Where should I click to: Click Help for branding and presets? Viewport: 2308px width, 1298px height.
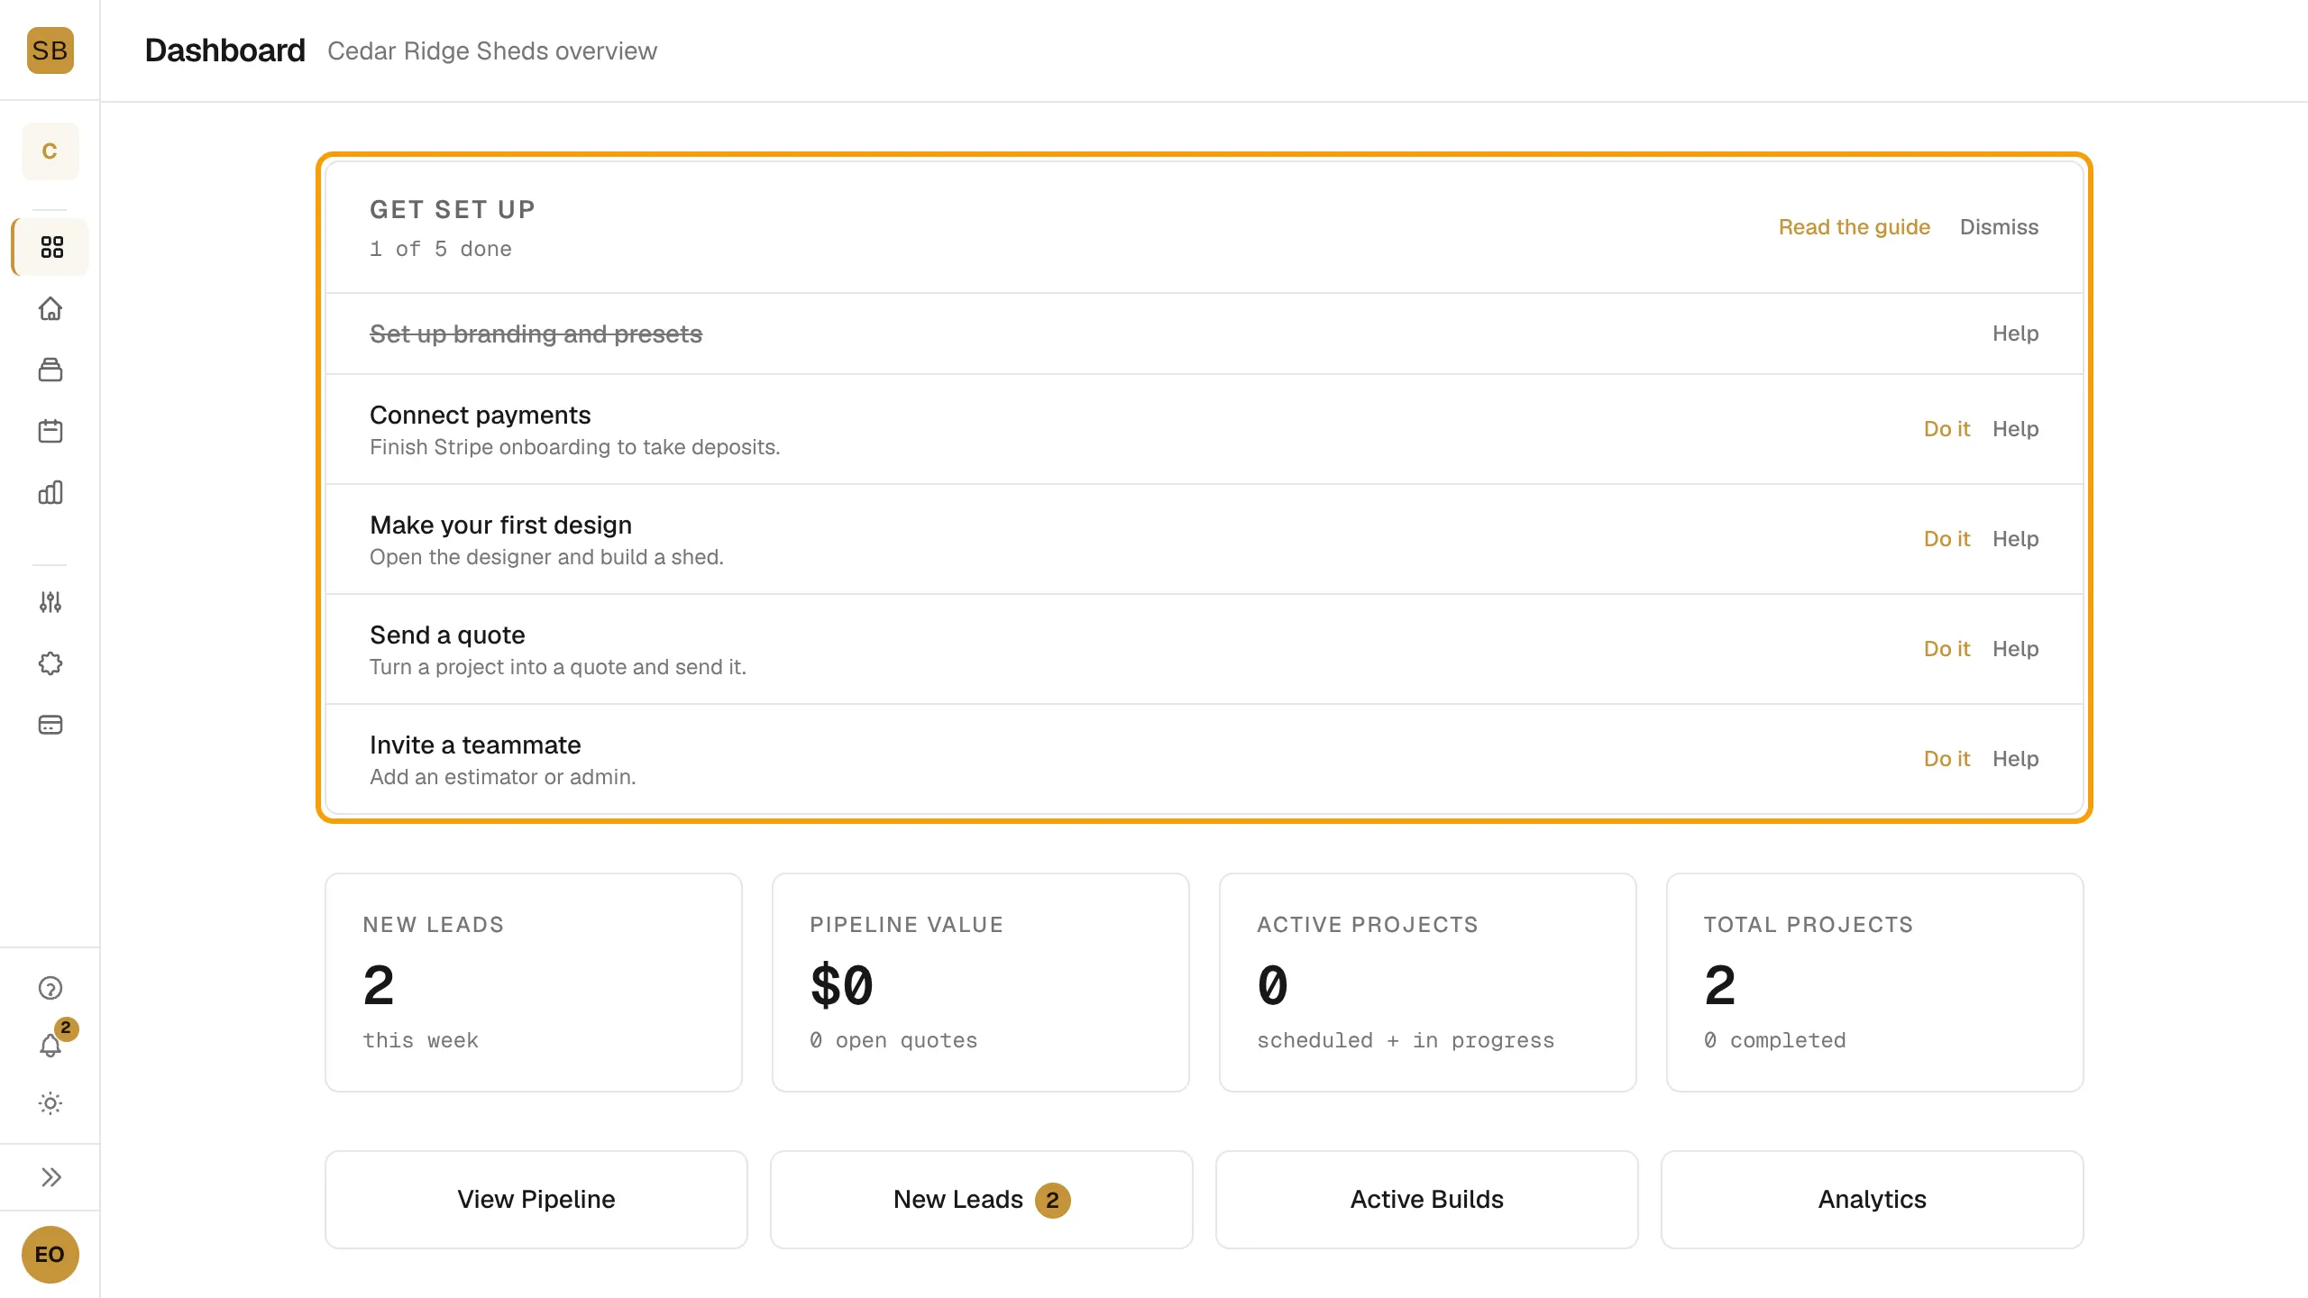(x=2015, y=334)
